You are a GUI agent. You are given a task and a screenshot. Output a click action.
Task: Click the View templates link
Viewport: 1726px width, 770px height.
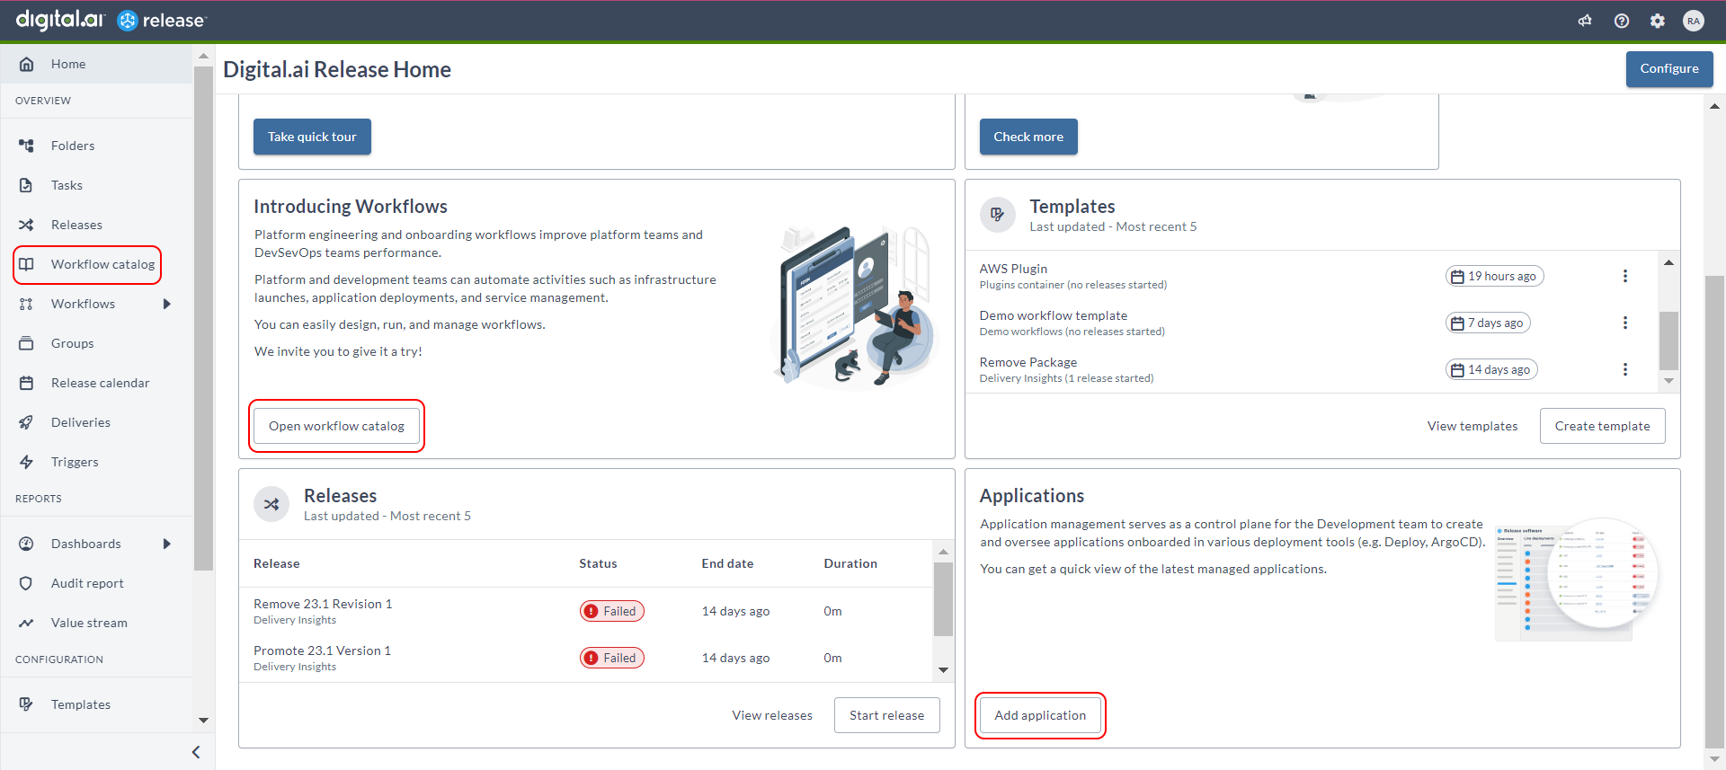pyautogui.click(x=1472, y=426)
